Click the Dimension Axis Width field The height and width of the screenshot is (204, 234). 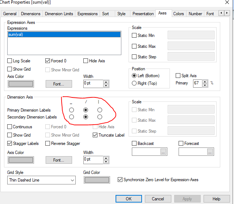(x=93, y=160)
